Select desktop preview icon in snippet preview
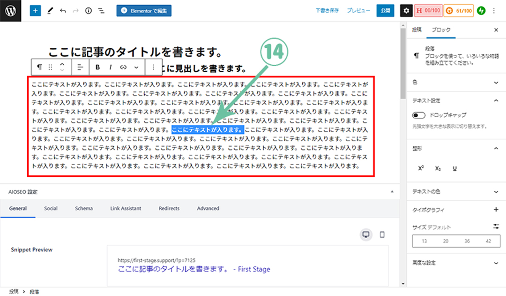506x296 pixels. [x=366, y=235]
